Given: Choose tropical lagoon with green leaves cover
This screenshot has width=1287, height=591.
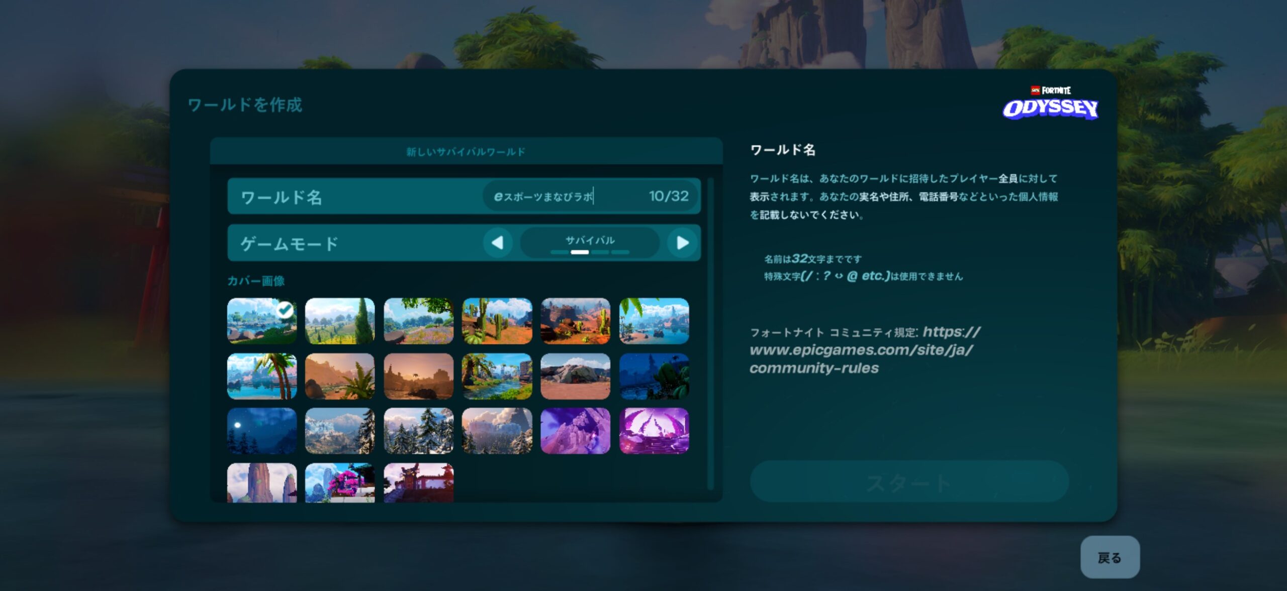Looking at the screenshot, I should tap(654, 321).
